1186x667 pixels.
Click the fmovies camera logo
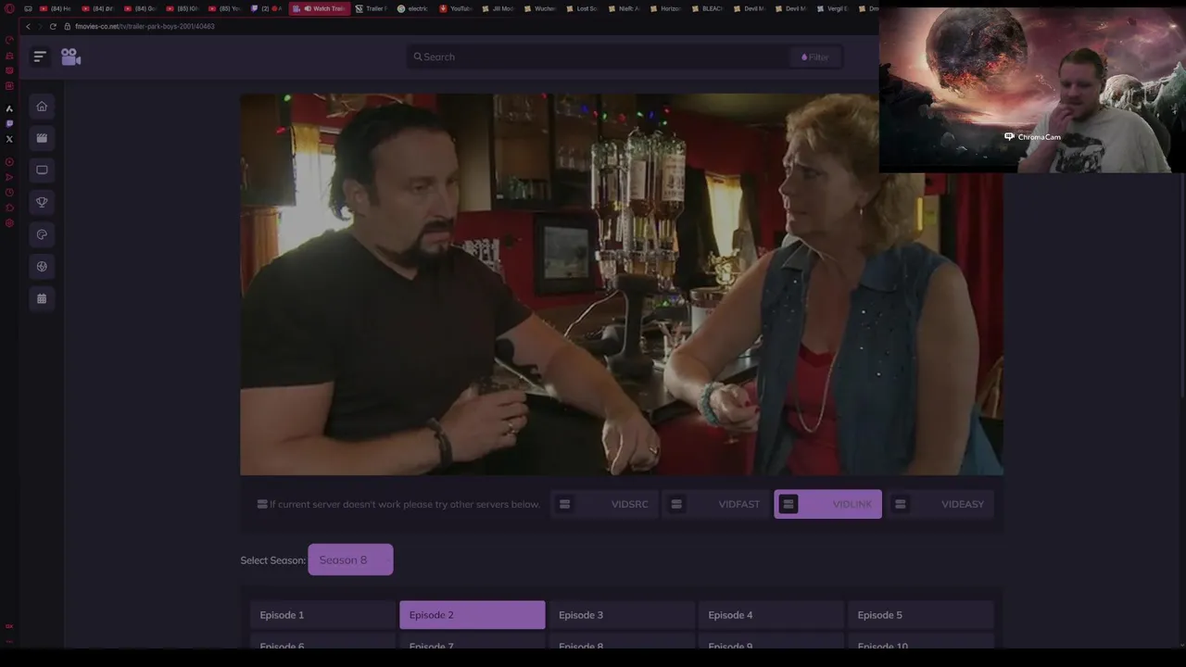click(x=71, y=57)
